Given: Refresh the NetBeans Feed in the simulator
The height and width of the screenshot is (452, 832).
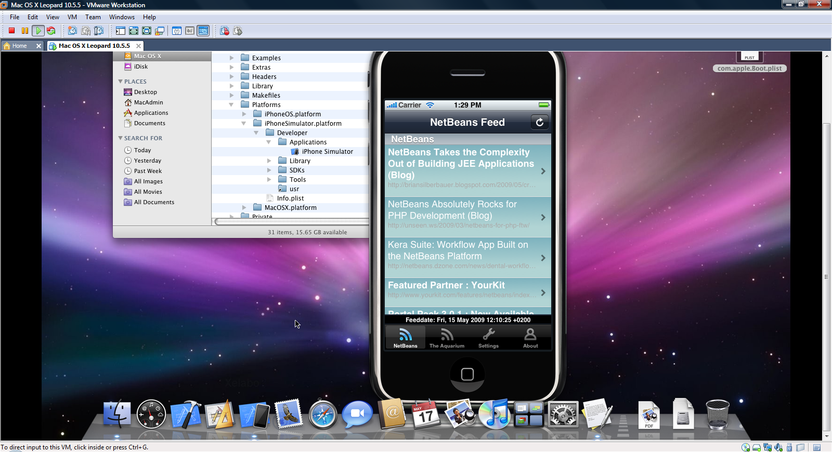Looking at the screenshot, I should click(539, 122).
